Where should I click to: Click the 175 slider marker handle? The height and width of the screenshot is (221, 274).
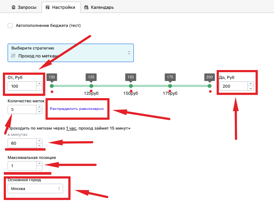click(x=170, y=86)
